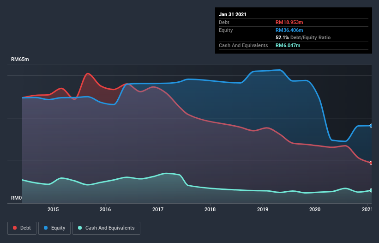
Task: Click the 2019 x-axis label
Action: 263,209
